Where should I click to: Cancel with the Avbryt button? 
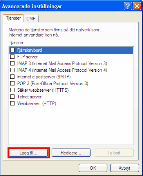point(125,168)
